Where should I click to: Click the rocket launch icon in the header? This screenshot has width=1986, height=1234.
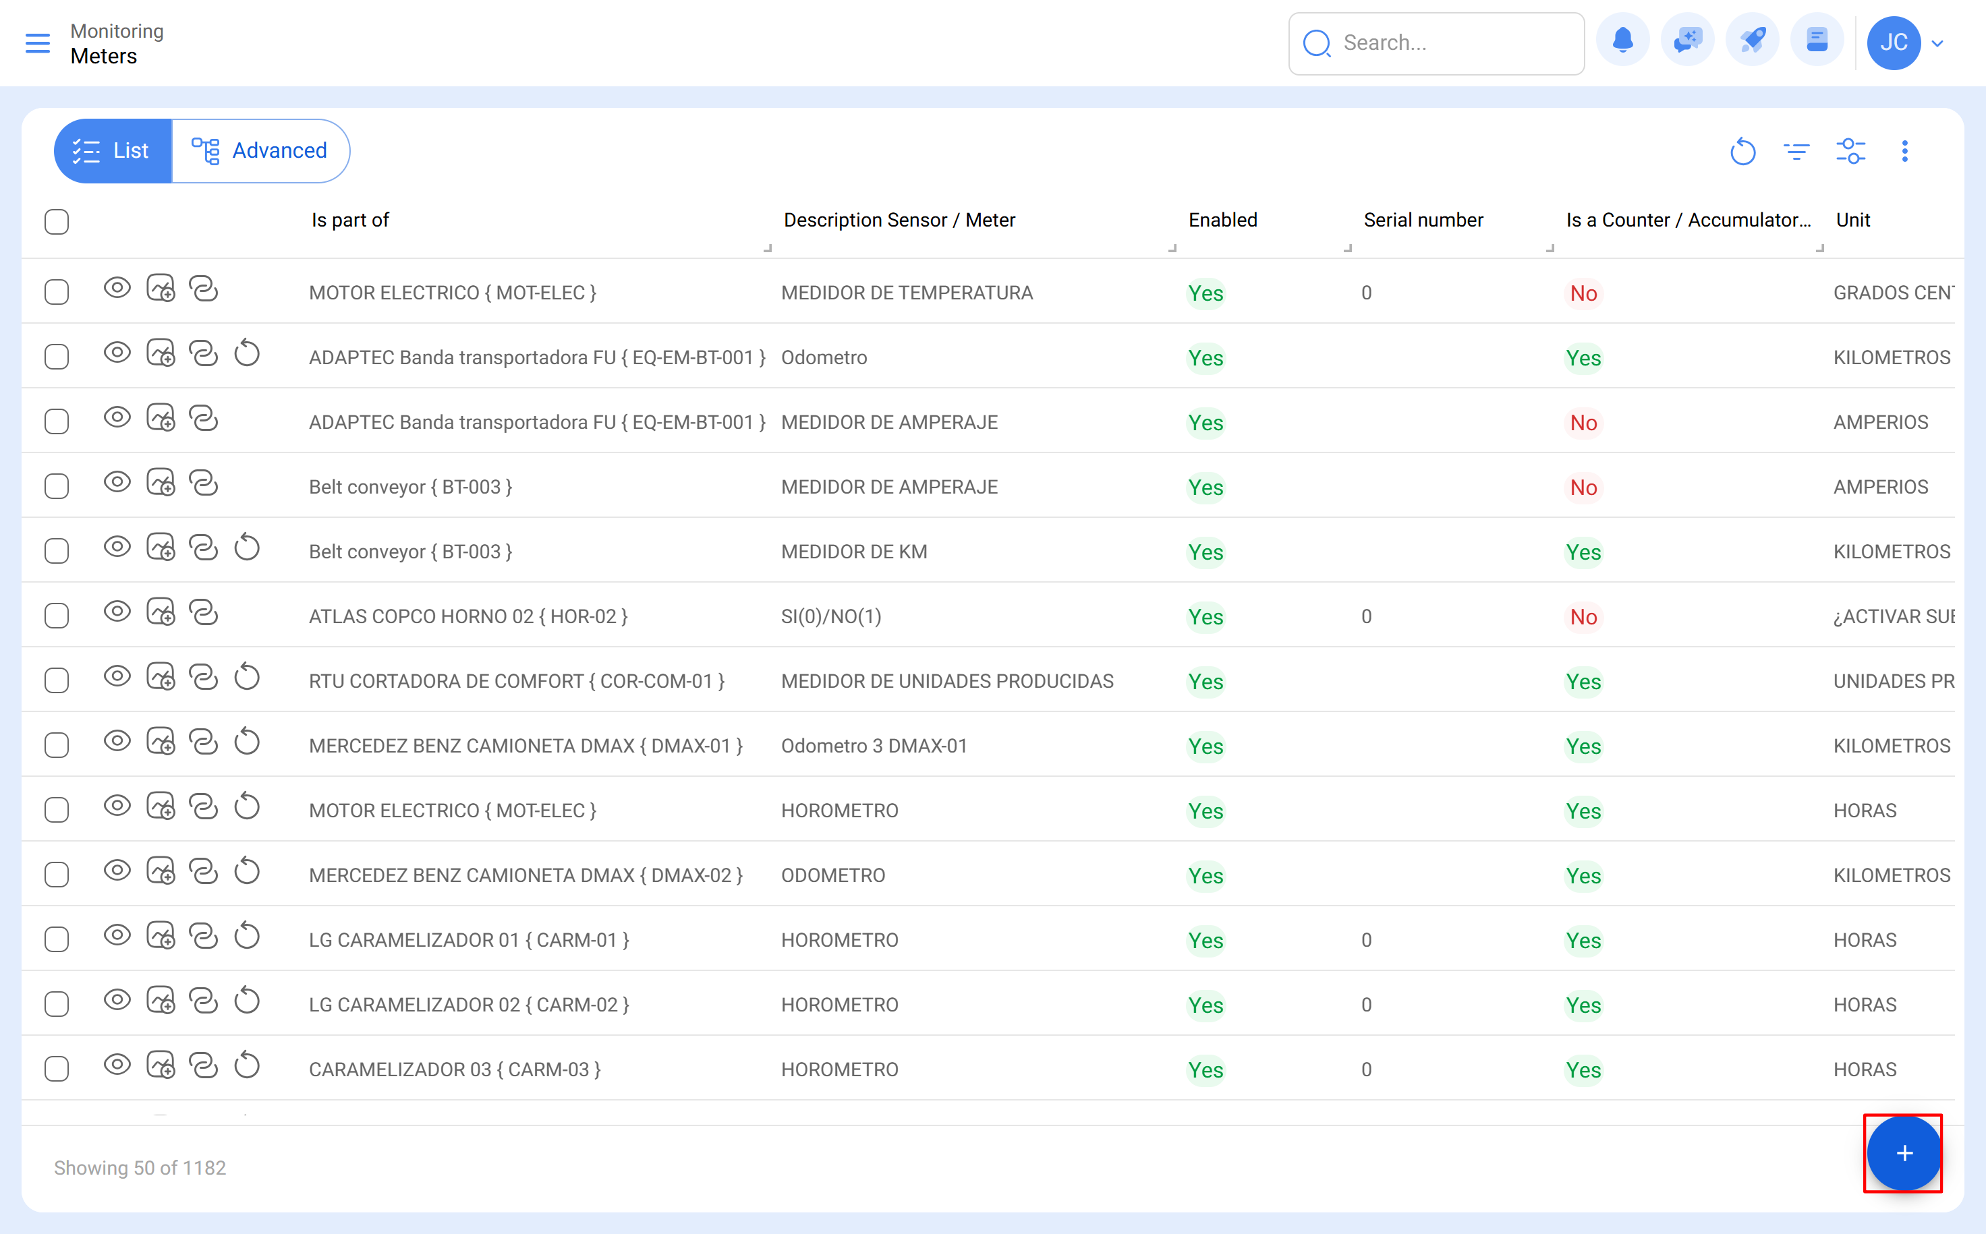pos(1753,39)
